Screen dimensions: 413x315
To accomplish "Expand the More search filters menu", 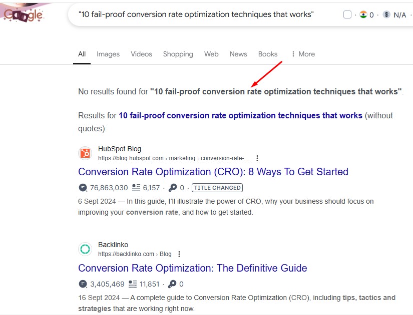I will click(303, 54).
